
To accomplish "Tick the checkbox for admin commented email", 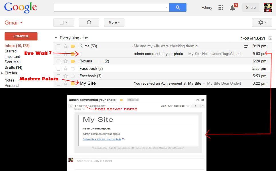I will [x=58, y=54].
